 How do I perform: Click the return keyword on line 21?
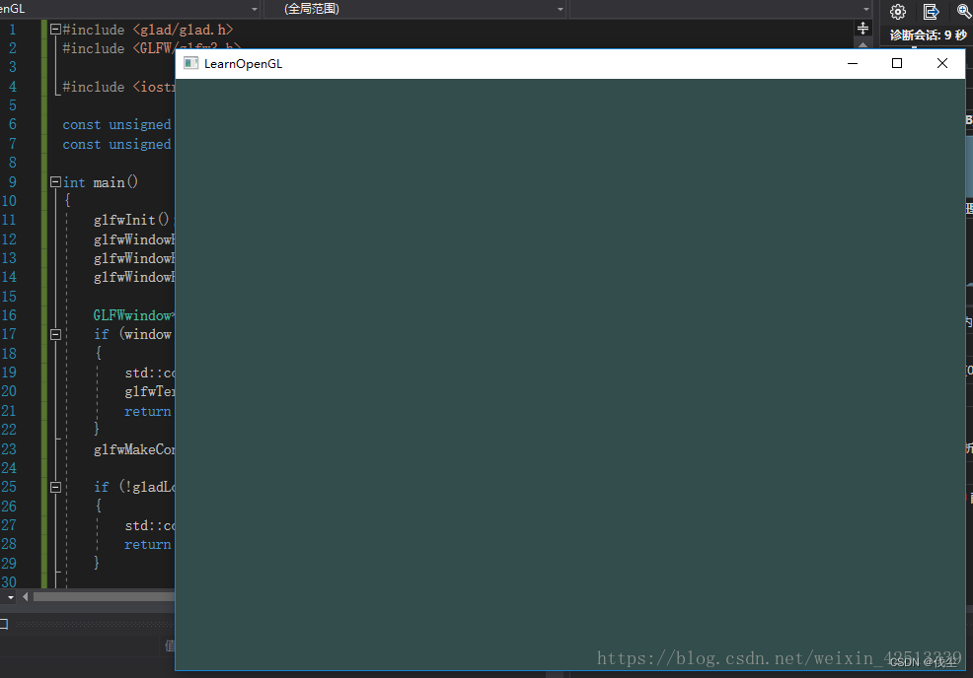tap(147, 412)
